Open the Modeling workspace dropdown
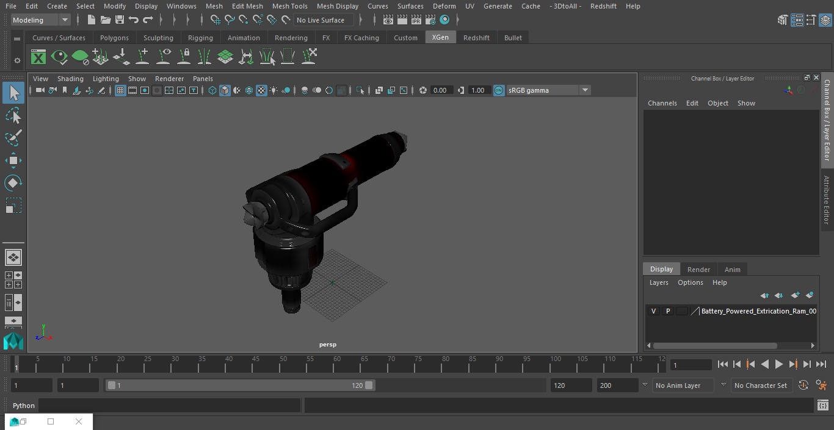The image size is (834, 430). point(40,20)
